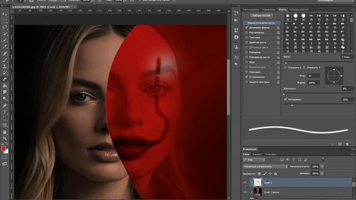Hide layer Слой 1 копия eye icon

click(245, 192)
